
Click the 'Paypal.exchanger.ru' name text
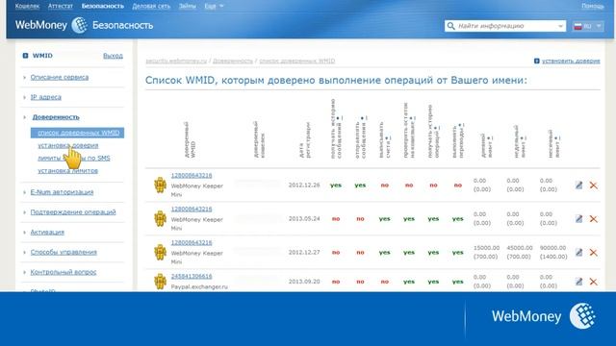coord(199,286)
